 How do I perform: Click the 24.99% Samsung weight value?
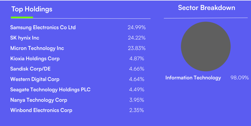pos(137,27)
